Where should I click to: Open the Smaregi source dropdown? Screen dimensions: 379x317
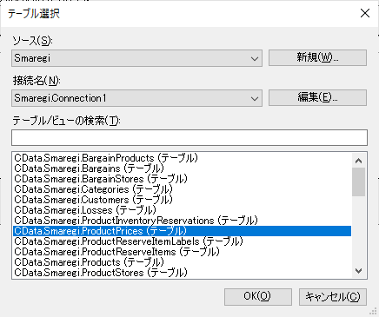(136, 58)
